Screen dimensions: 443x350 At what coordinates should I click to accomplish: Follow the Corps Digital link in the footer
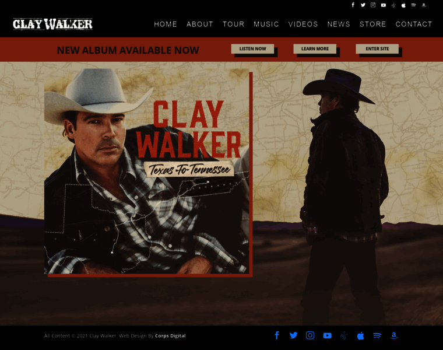pyautogui.click(x=170, y=336)
